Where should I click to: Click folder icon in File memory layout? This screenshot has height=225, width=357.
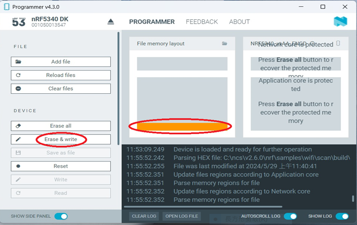coord(225,44)
